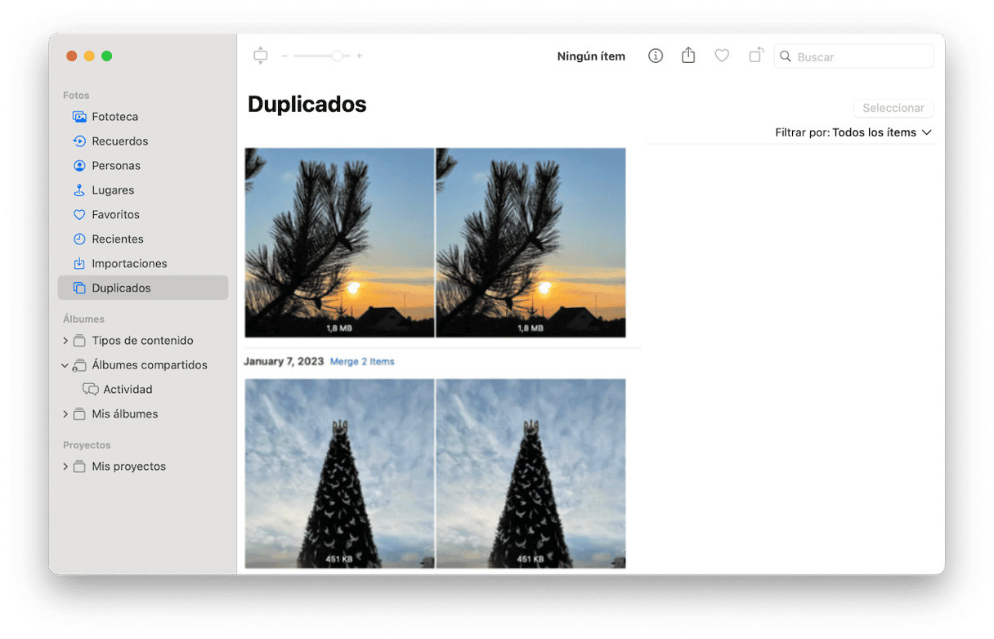Select the right Christmas tree photo
This screenshot has width=994, height=639.
tap(531, 473)
